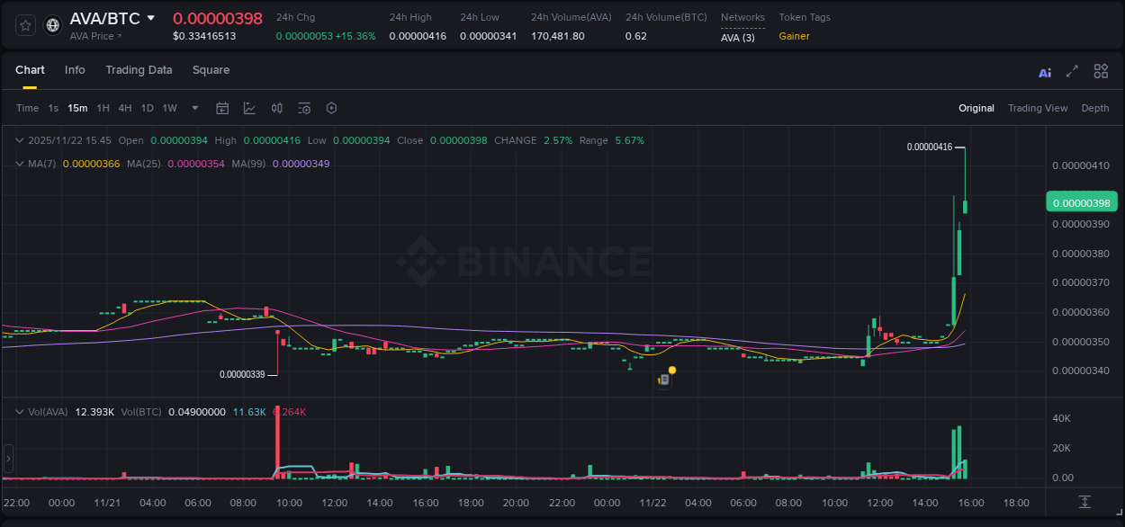
Task: Select the line chart style icon
Action: [250, 108]
